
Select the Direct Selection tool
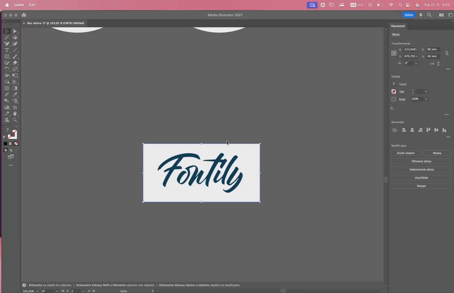(15, 31)
